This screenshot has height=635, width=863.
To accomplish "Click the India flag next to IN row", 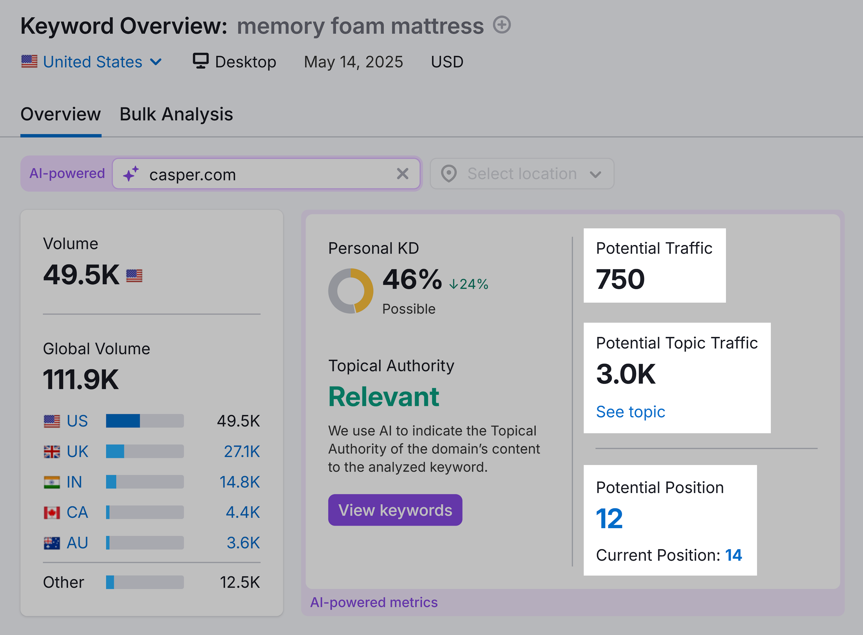I will pos(52,482).
